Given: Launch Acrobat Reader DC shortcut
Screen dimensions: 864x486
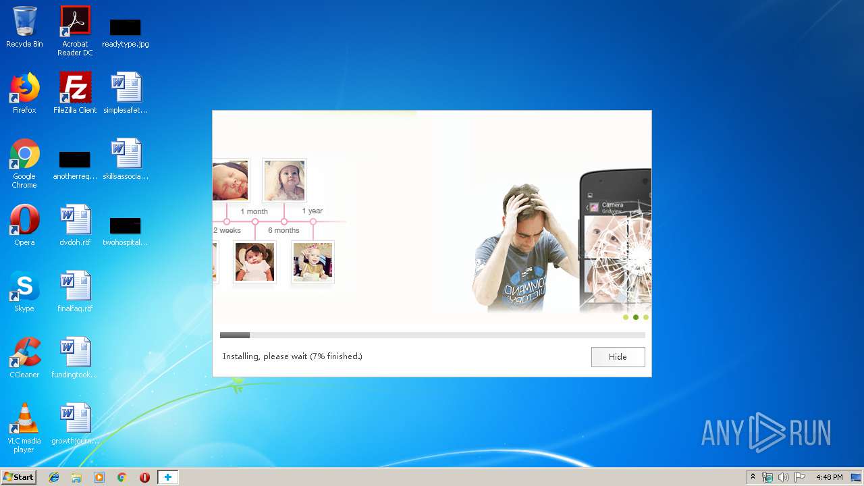Looking at the screenshot, I should click(x=75, y=31).
